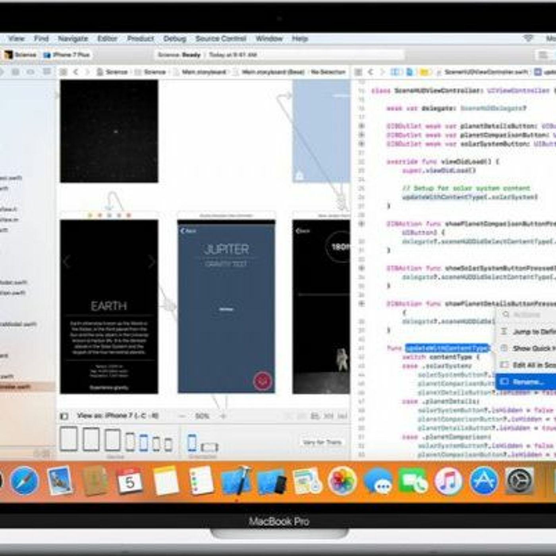
Task: Open the iPhone 7 Plus device dropdown
Action: tap(67, 55)
